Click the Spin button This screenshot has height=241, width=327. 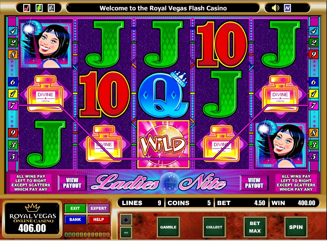tap(296, 227)
